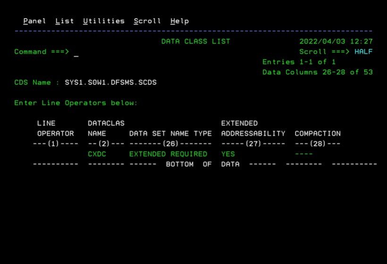The height and width of the screenshot is (264, 387).
Task: Open the Utilities menu
Action: [x=104, y=21]
